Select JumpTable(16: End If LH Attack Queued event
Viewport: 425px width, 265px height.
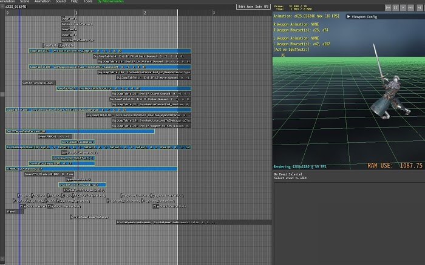tap(144, 62)
